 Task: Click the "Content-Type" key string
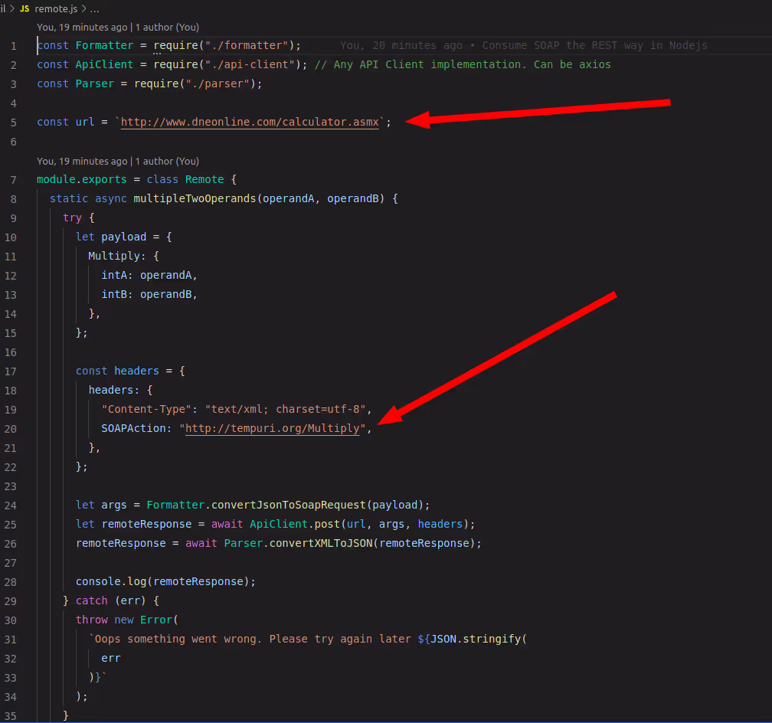[x=146, y=409]
